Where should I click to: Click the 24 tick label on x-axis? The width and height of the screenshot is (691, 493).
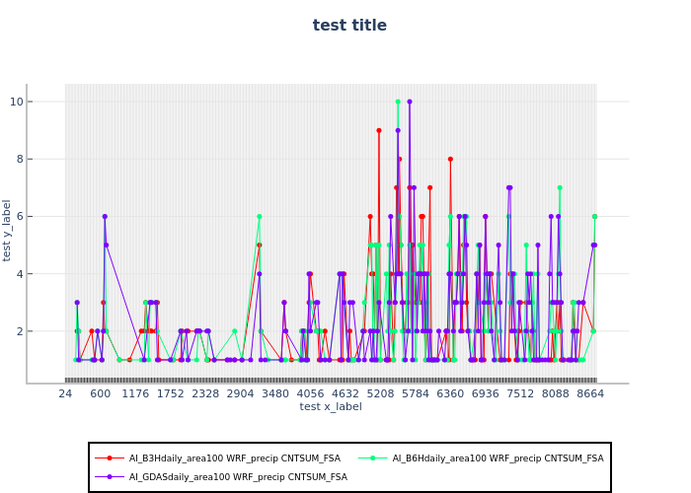(65, 393)
